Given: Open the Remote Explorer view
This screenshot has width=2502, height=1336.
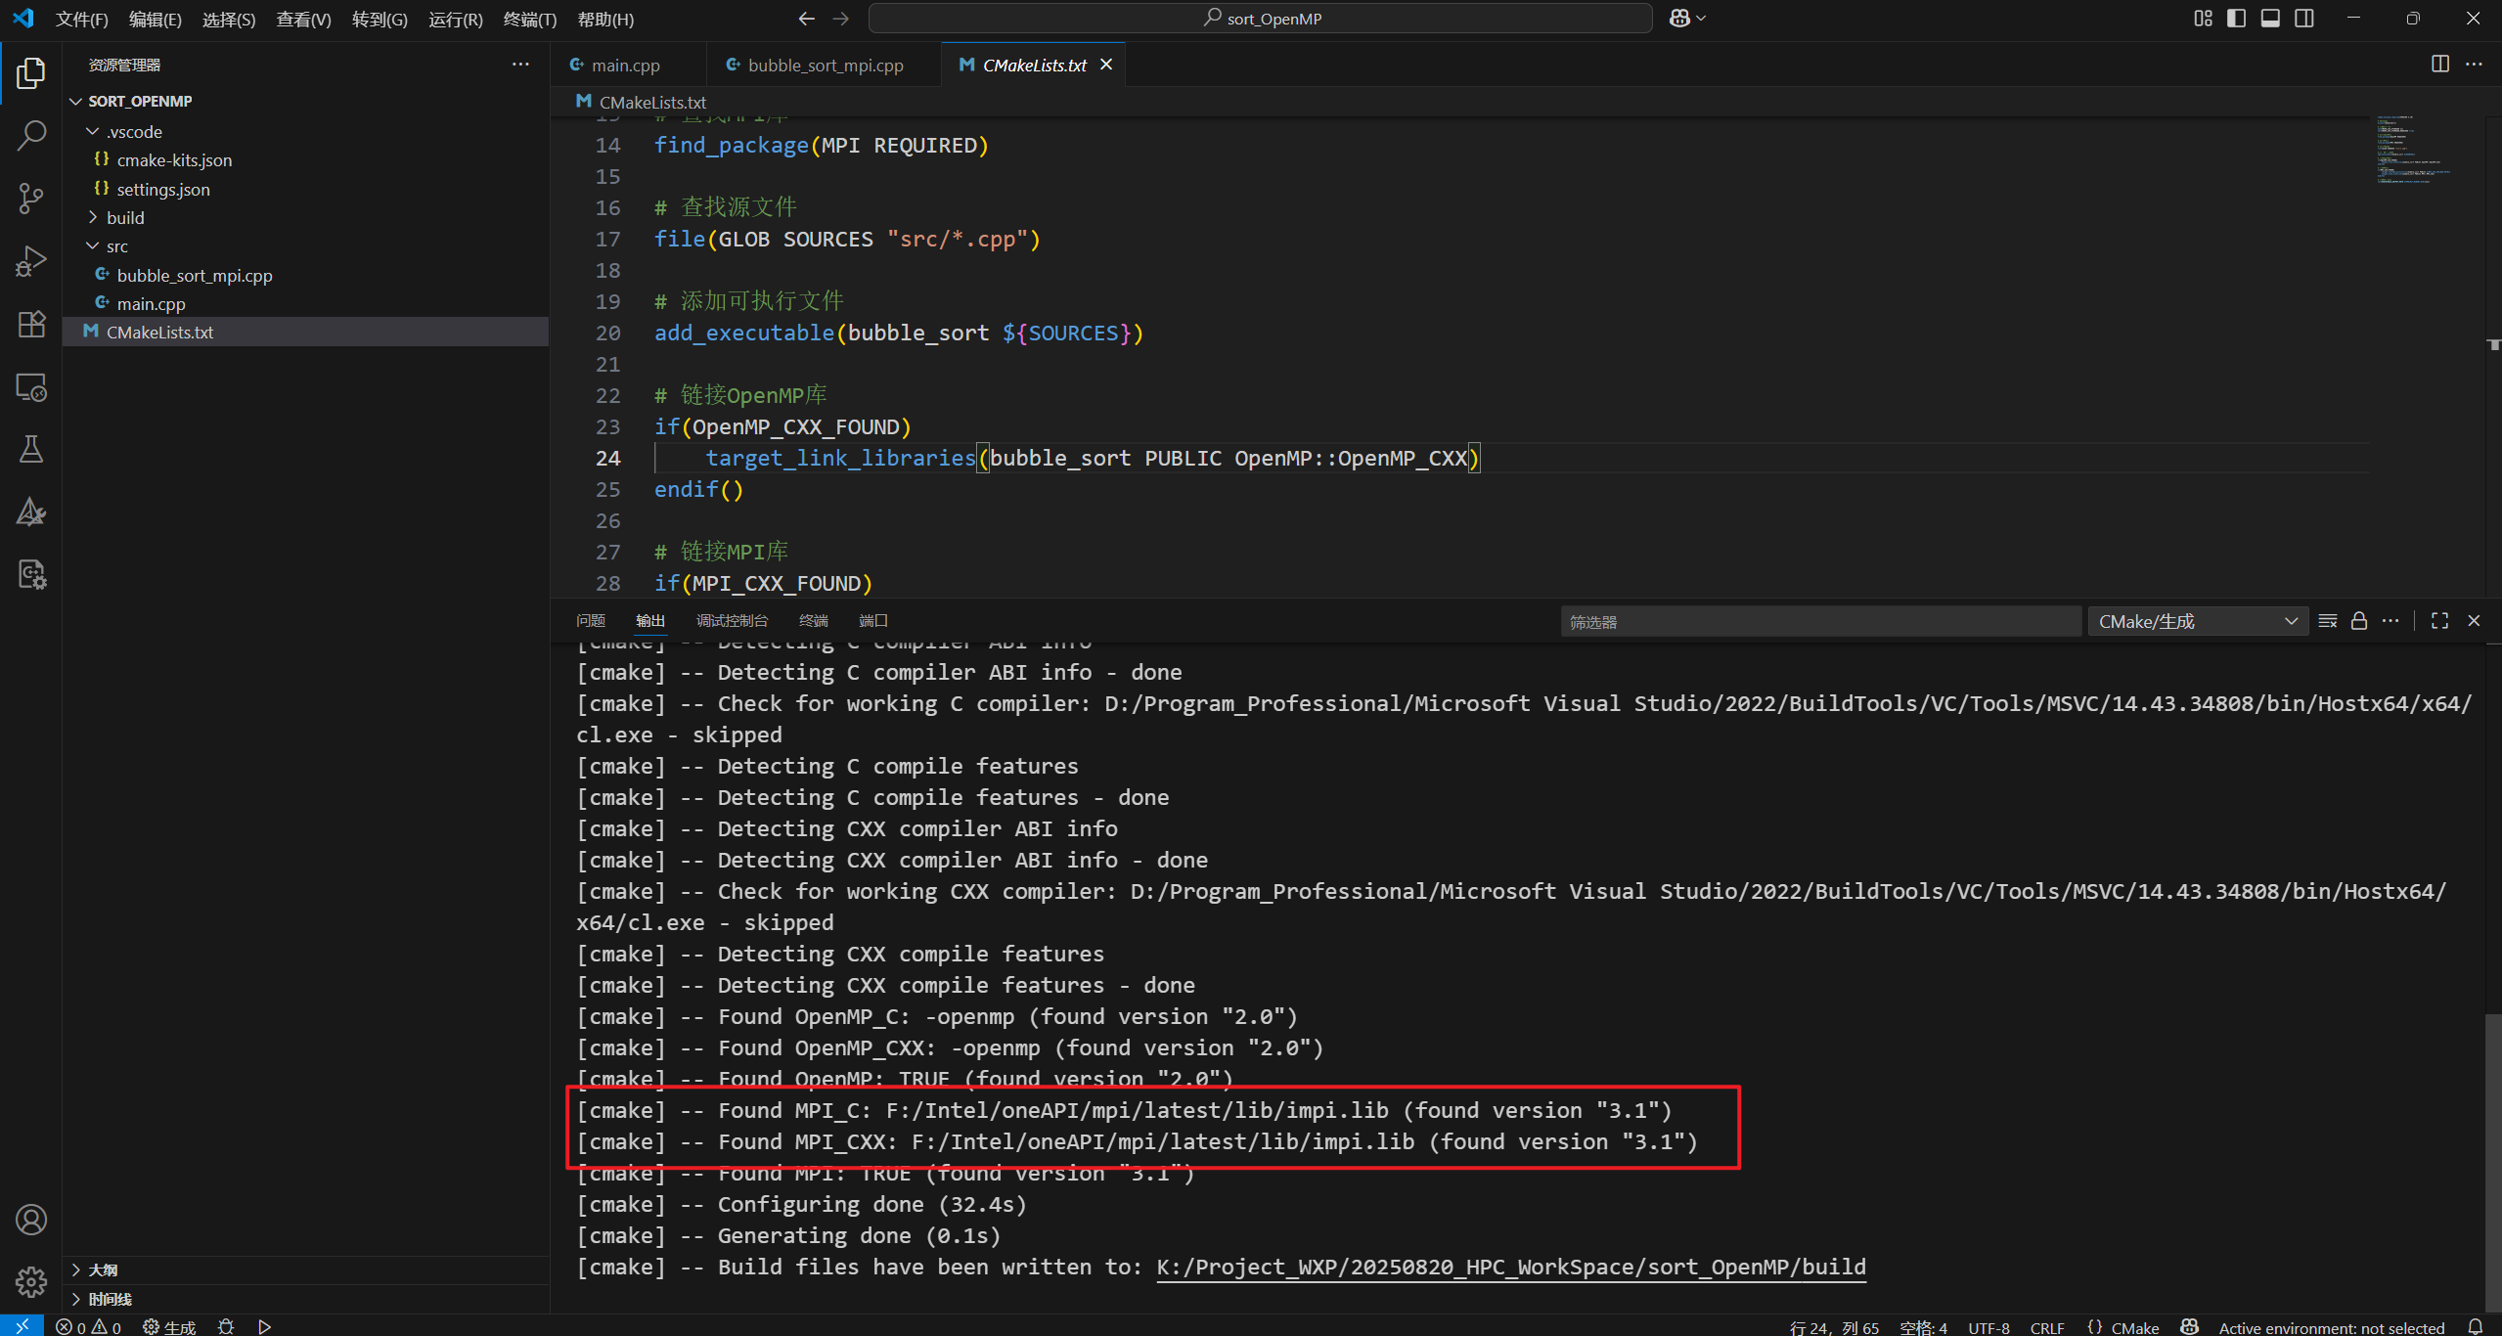Looking at the screenshot, I should pyautogui.click(x=31, y=387).
